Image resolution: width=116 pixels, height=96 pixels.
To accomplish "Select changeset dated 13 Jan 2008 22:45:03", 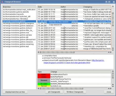I will click(x=74, y=35).
